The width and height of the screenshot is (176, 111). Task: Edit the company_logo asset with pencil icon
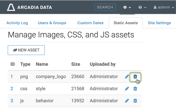tap(127, 77)
